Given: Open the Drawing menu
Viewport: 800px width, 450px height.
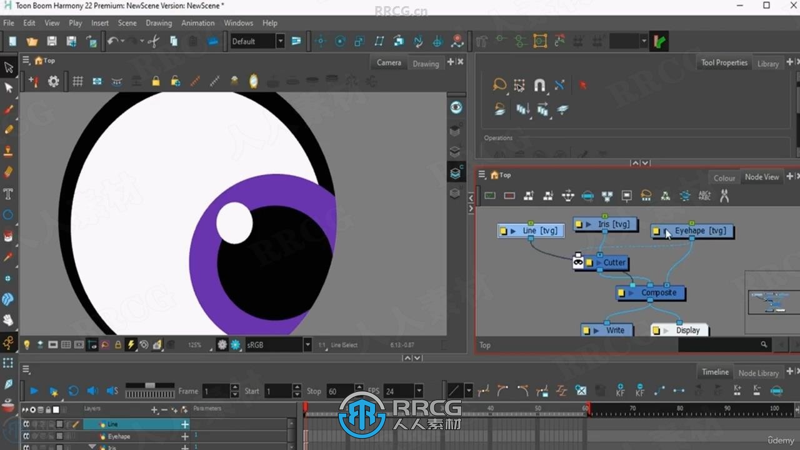Looking at the screenshot, I should 159,22.
